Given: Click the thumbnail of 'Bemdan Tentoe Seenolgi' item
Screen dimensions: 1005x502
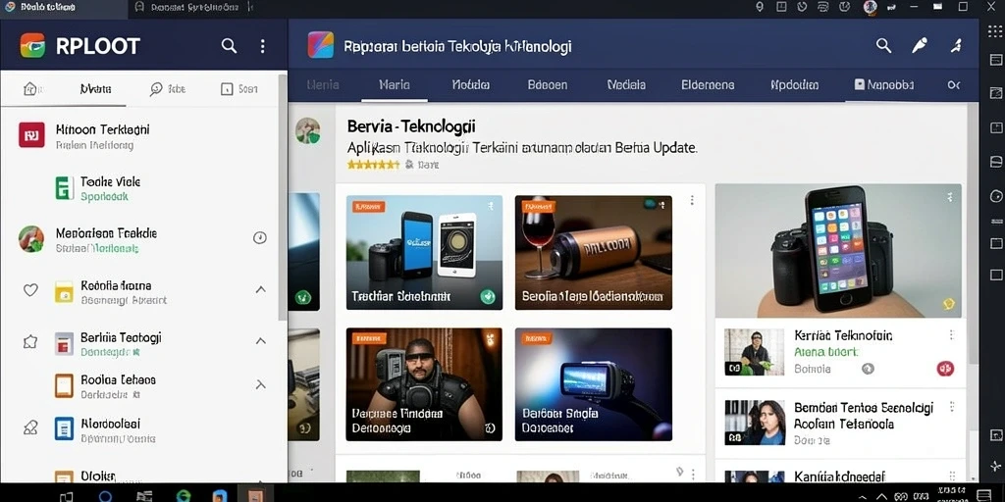Looking at the screenshot, I should (755, 423).
